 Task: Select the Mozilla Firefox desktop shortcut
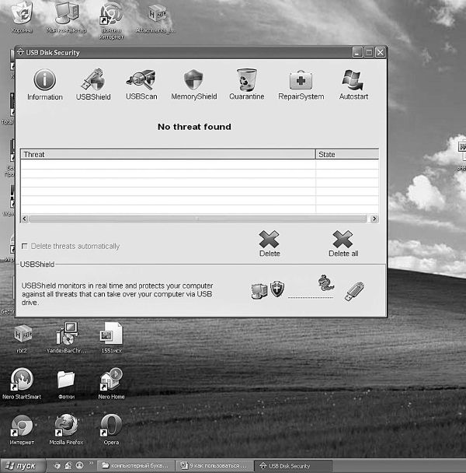[x=66, y=429]
